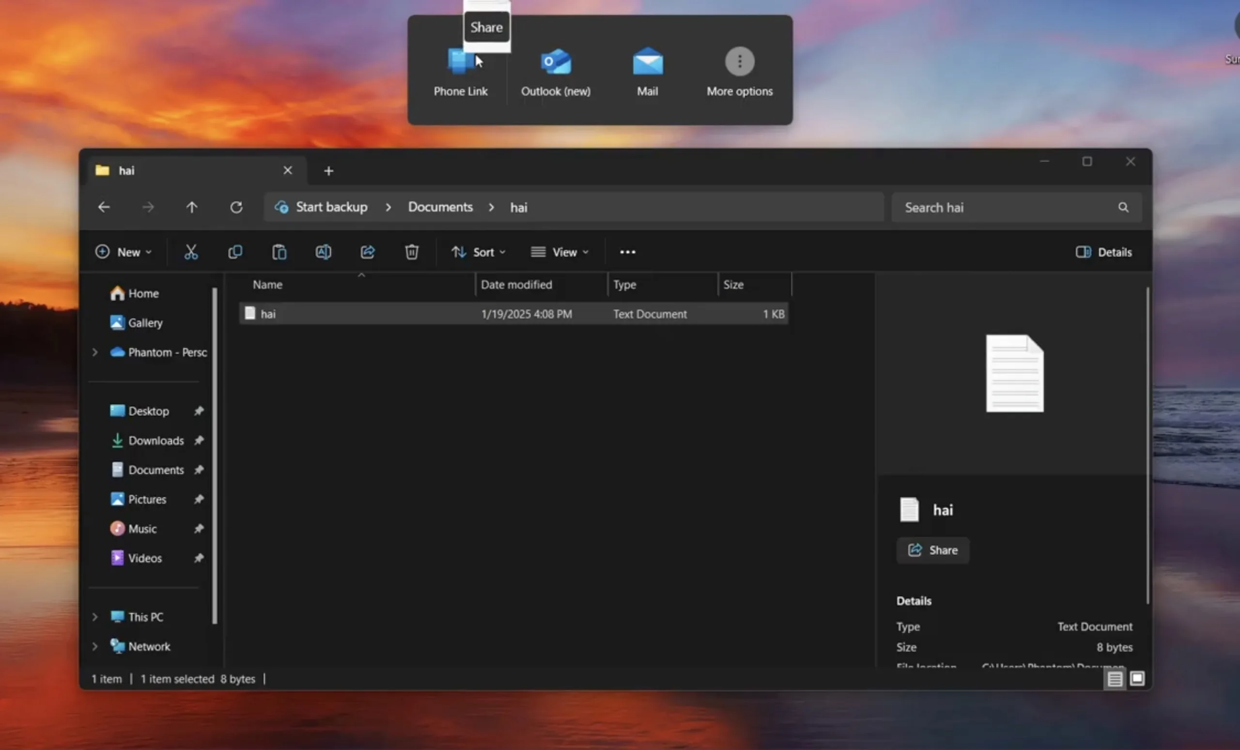Expand the This PC section
The image size is (1240, 750).
(95, 616)
